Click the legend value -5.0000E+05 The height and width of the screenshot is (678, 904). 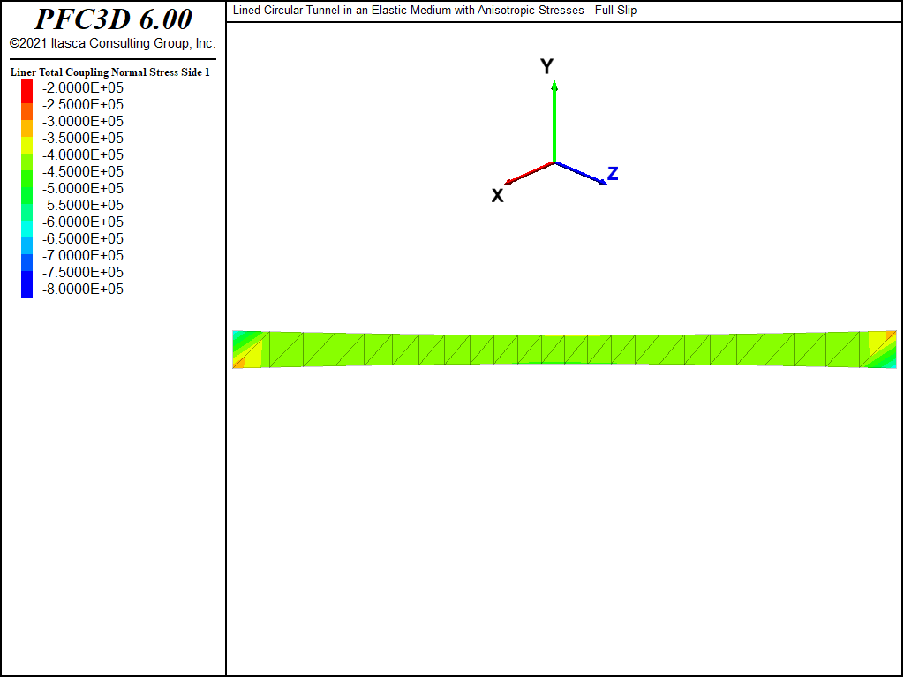click(83, 188)
